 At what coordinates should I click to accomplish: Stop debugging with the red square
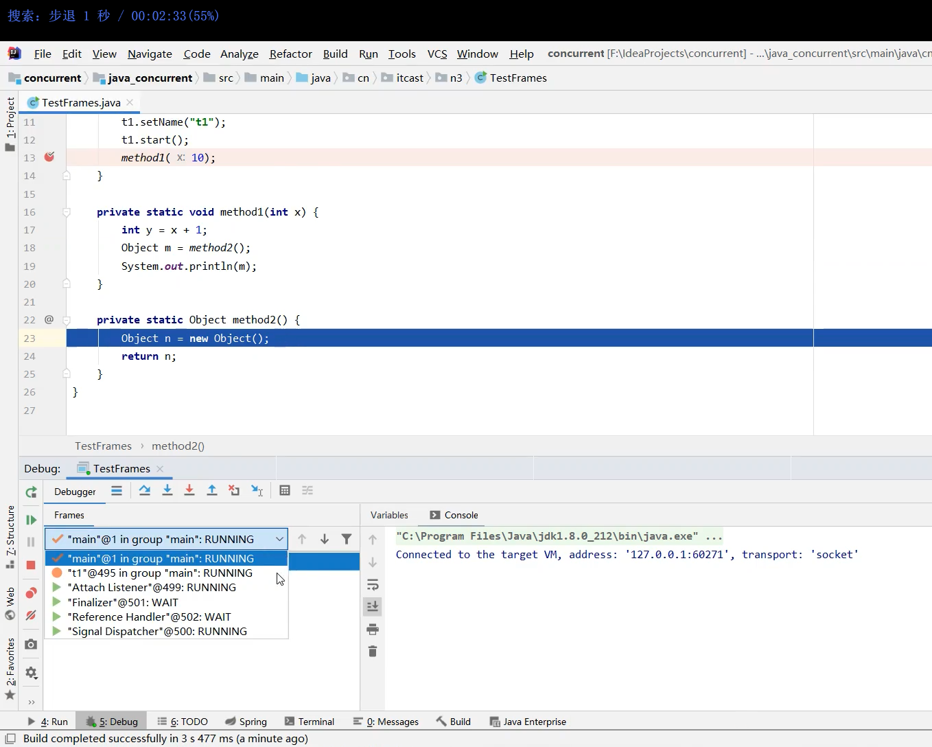(31, 565)
